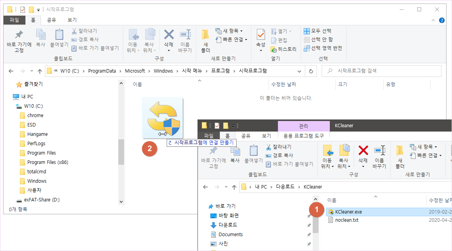Open 응용 프로그램 도구 tab in KCleaner window
Screen dimensions: 452x251
[304, 136]
